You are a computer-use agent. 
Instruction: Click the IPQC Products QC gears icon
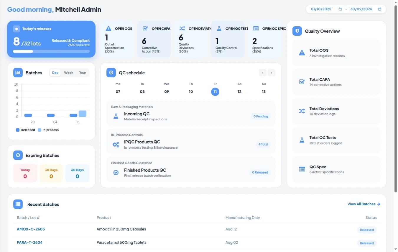tap(116, 144)
